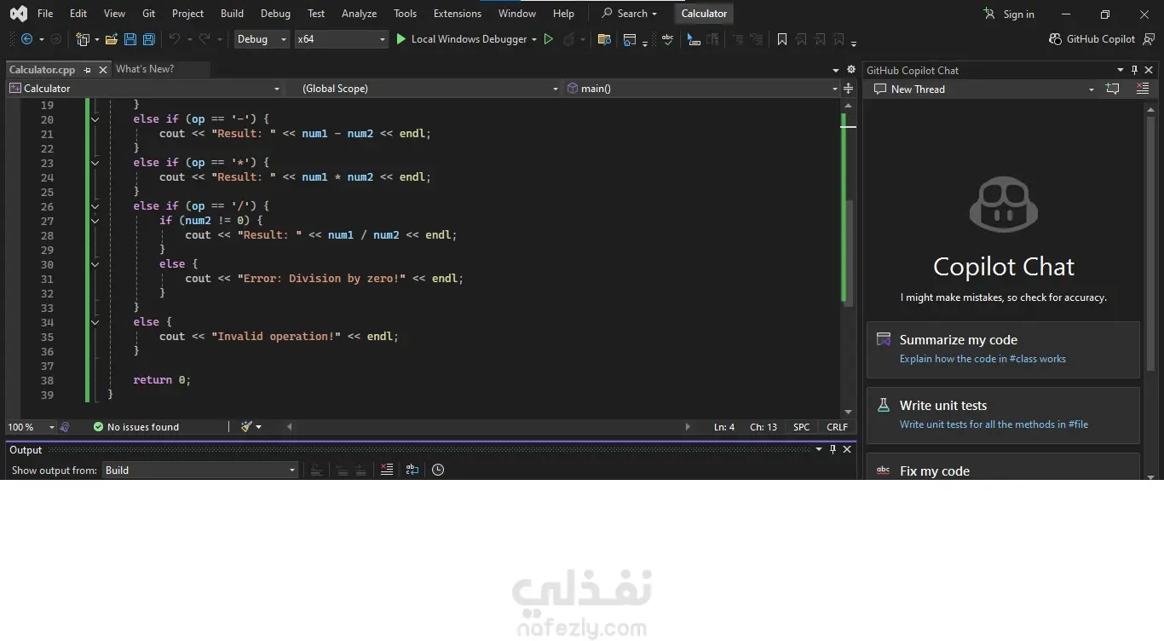Create a new Copilot chat thread icon

click(1112, 89)
